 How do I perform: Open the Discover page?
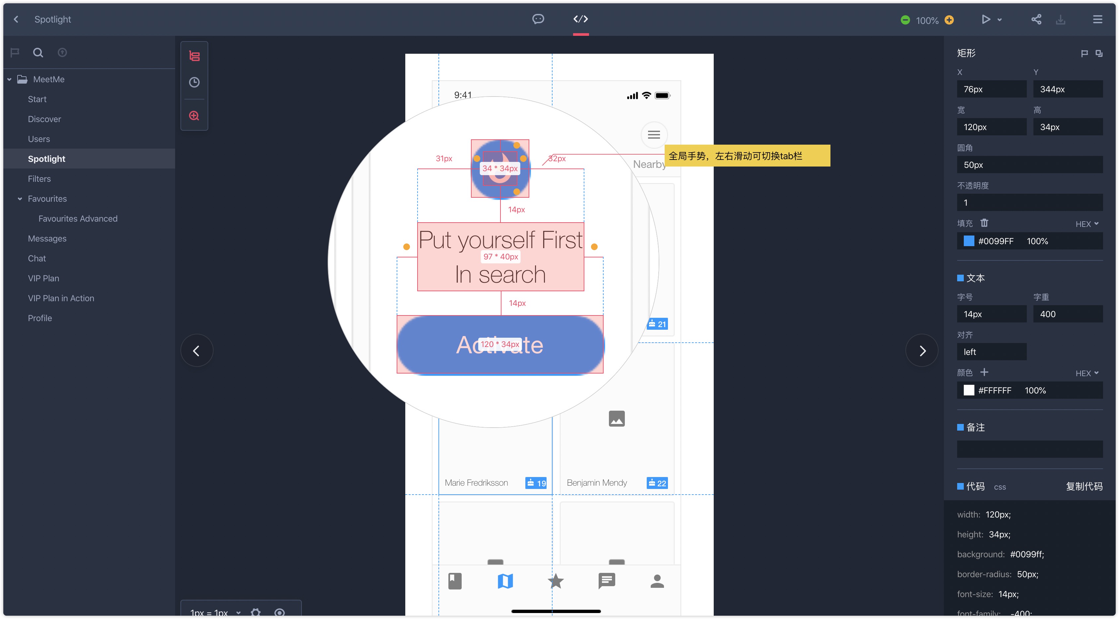pyautogui.click(x=44, y=119)
